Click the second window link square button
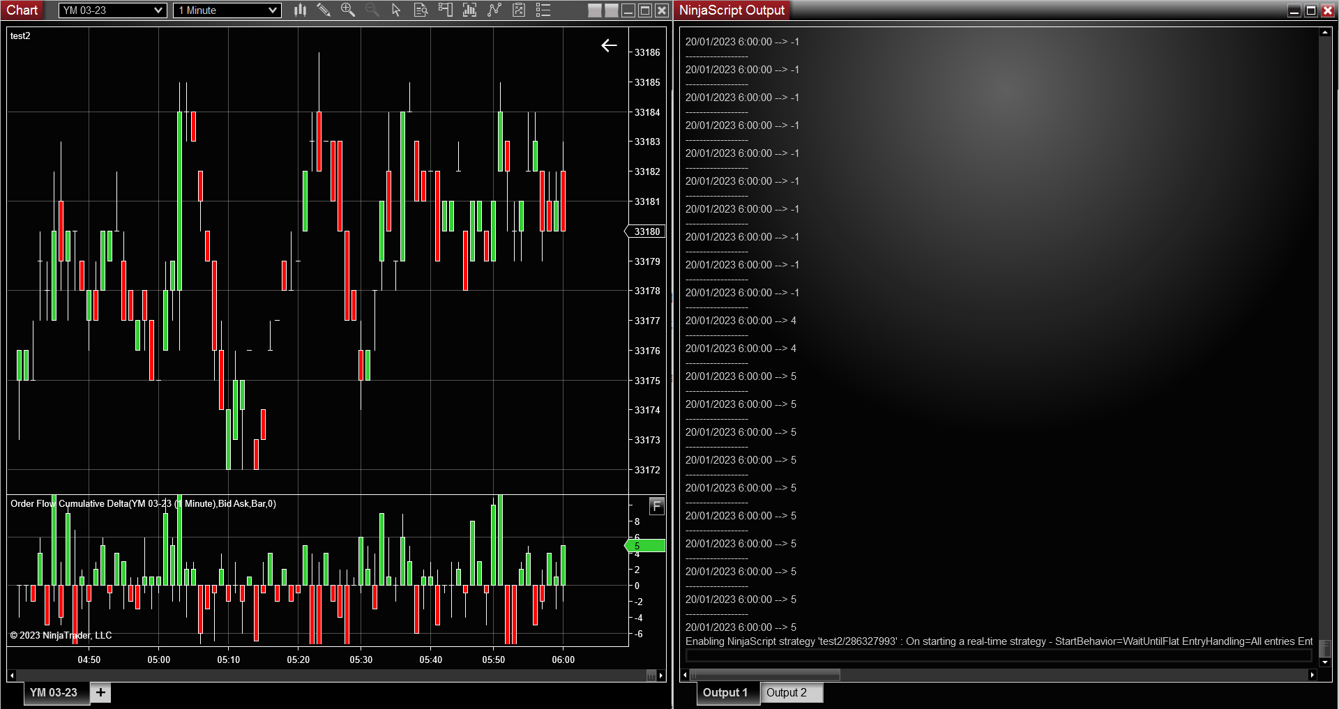This screenshot has width=1339, height=709. click(x=612, y=10)
